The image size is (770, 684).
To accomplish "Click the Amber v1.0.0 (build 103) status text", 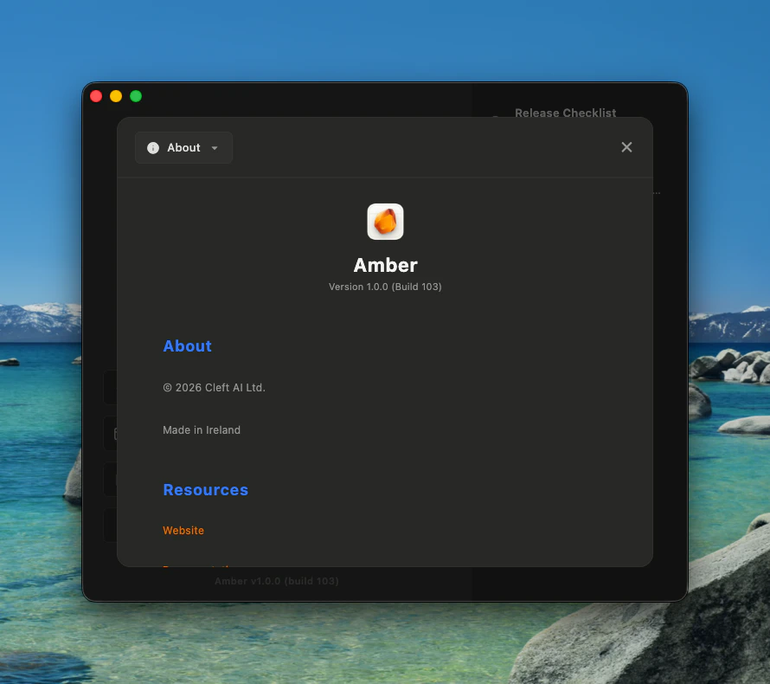I will pyautogui.click(x=276, y=581).
